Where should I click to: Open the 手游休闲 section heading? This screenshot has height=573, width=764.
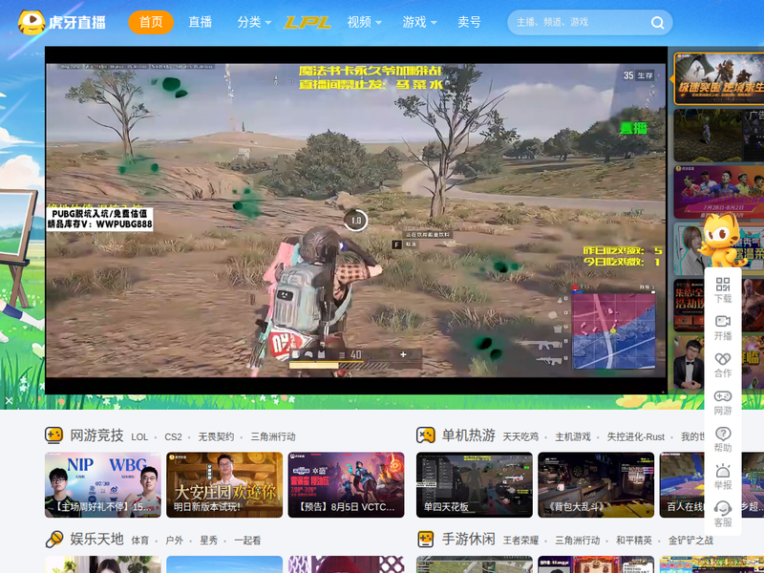click(x=468, y=539)
